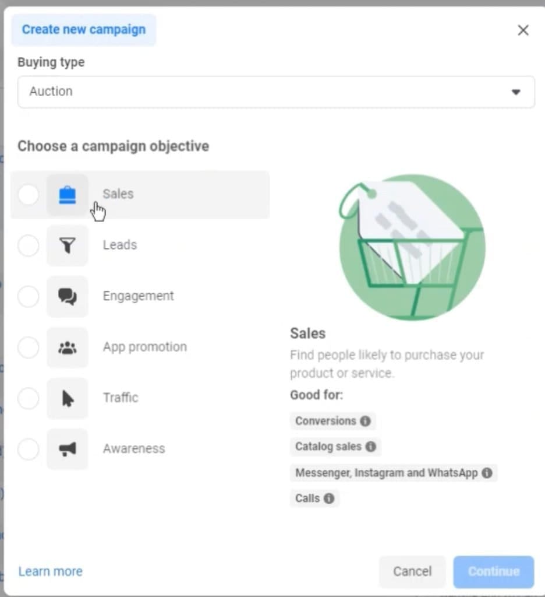This screenshot has width=545, height=597.
Task: Open the Buying type Auction dropdown
Action: click(x=276, y=92)
